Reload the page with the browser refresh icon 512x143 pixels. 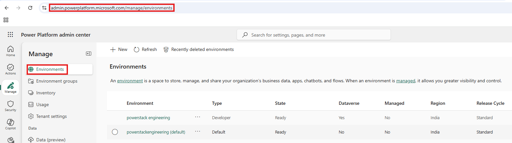coord(30,8)
